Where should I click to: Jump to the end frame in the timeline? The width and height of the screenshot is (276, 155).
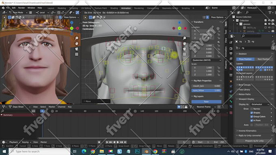click(x=125, y=142)
